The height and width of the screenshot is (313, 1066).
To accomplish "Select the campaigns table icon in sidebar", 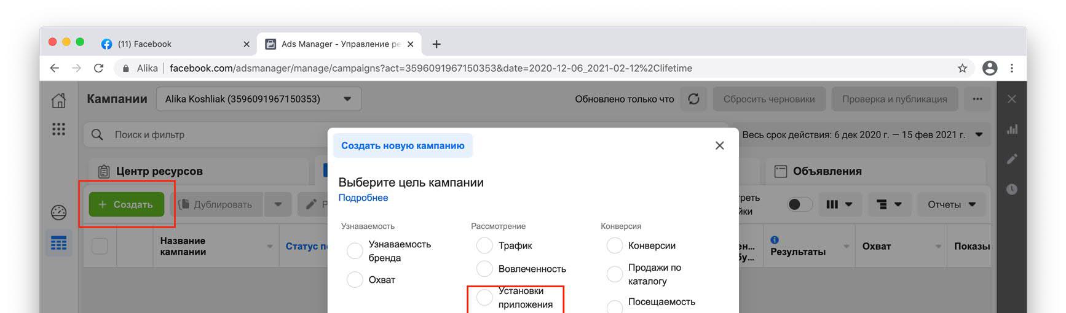I will 58,244.
